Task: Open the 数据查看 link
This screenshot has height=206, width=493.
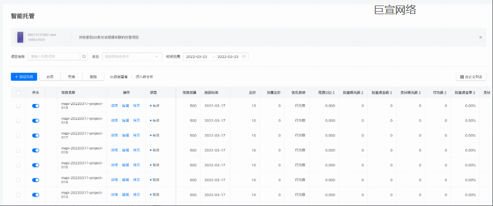Action: [x=119, y=77]
